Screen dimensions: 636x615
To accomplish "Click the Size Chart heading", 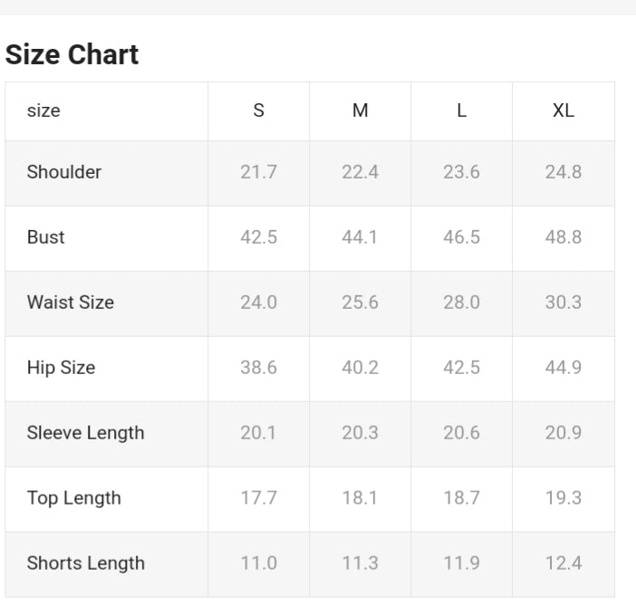I will [x=72, y=54].
